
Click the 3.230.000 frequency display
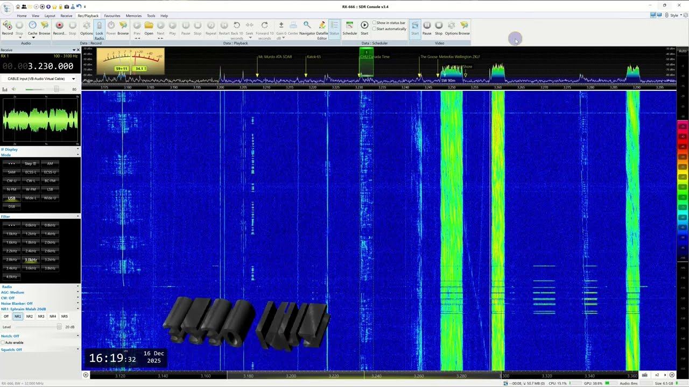[x=38, y=66]
